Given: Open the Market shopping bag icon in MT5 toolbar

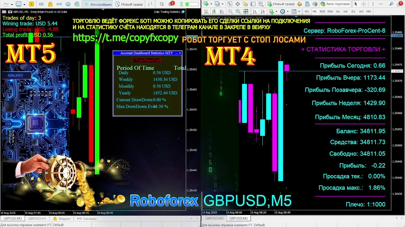Looking at the screenshot, I should (50, 4).
